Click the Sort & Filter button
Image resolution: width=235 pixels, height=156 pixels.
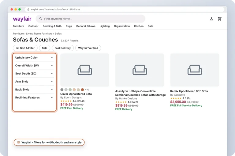(x=25, y=48)
